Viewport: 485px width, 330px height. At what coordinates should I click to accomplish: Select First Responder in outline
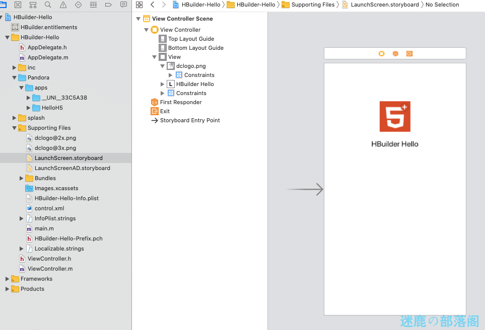[181, 102]
